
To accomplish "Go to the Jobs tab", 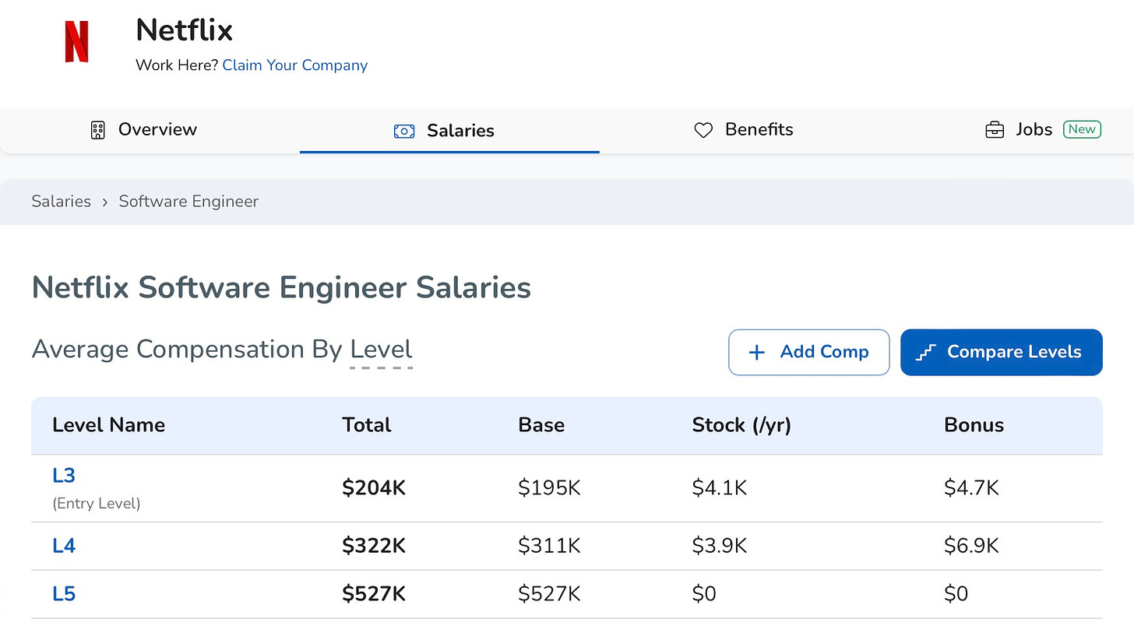I will point(1034,129).
